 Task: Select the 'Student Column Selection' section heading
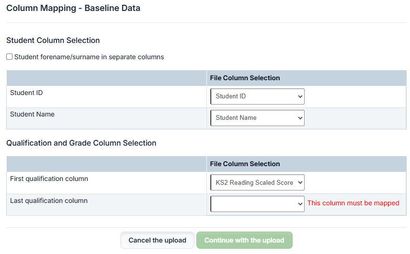[x=53, y=41]
